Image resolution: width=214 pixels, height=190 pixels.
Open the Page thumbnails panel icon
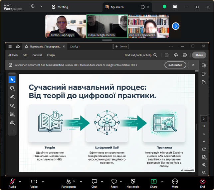(x=204, y=82)
